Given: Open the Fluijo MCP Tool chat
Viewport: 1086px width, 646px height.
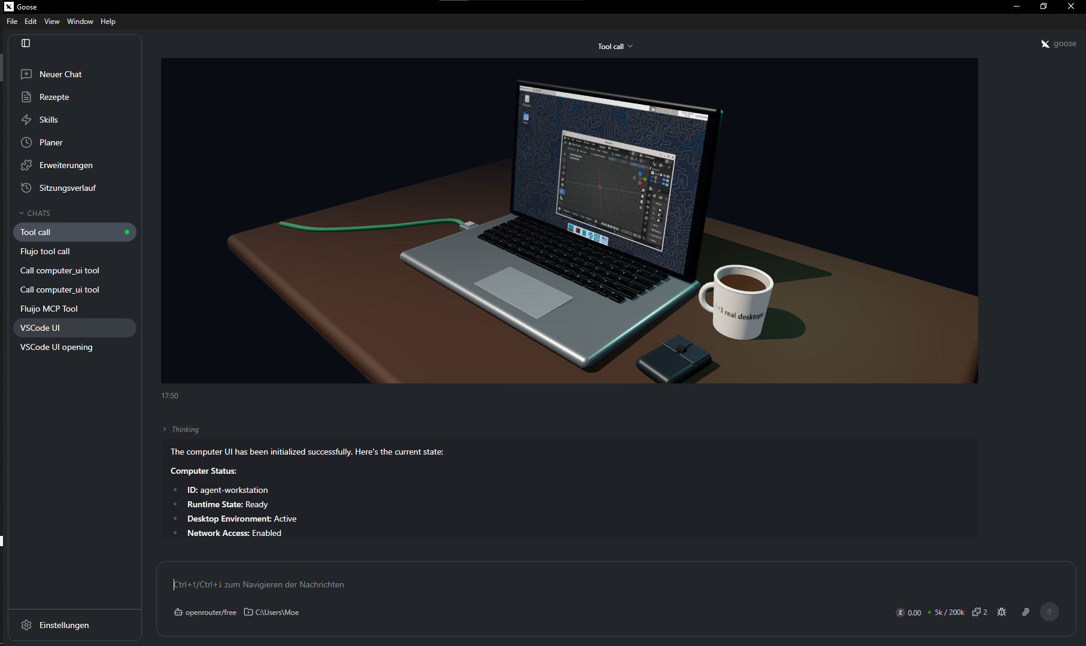Looking at the screenshot, I should 75,309.
